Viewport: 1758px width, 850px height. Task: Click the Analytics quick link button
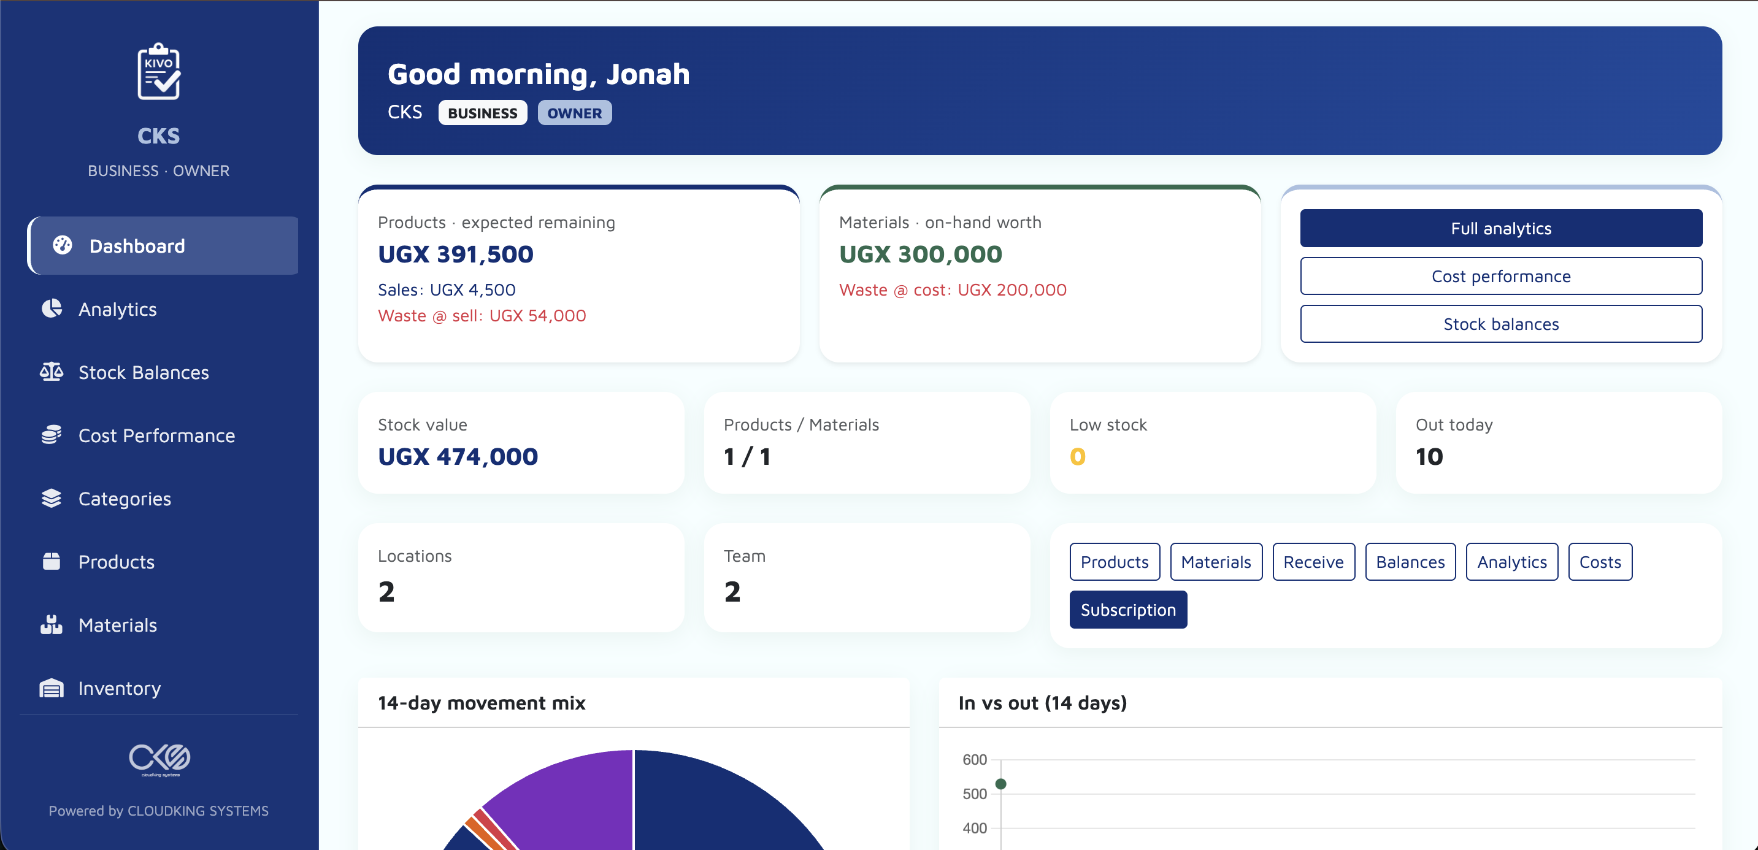pos(1511,561)
